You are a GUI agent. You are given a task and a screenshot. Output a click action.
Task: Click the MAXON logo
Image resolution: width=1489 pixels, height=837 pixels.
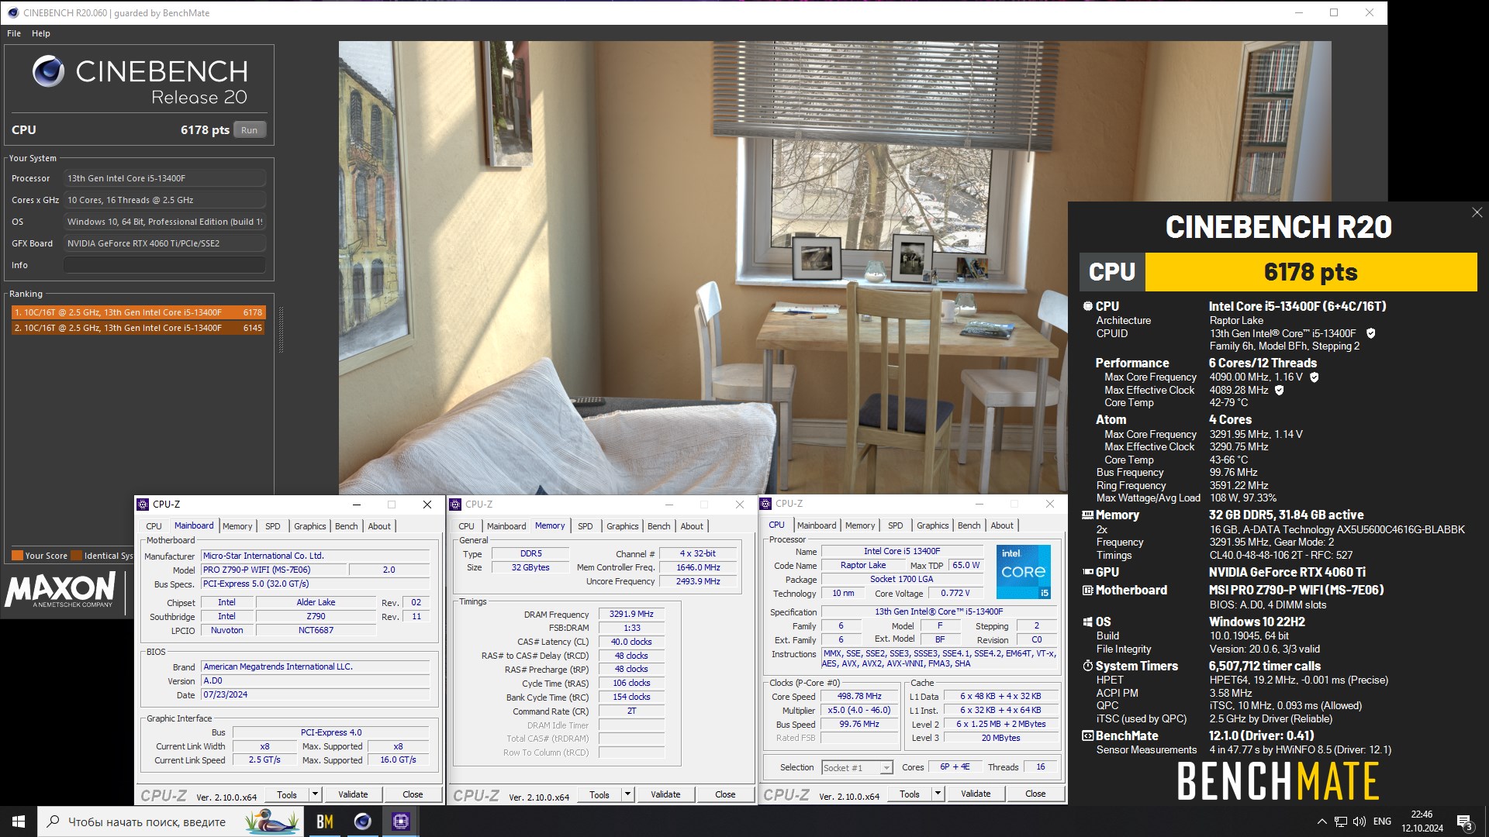(60, 591)
